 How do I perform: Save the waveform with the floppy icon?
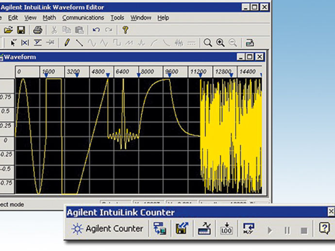click(21, 30)
